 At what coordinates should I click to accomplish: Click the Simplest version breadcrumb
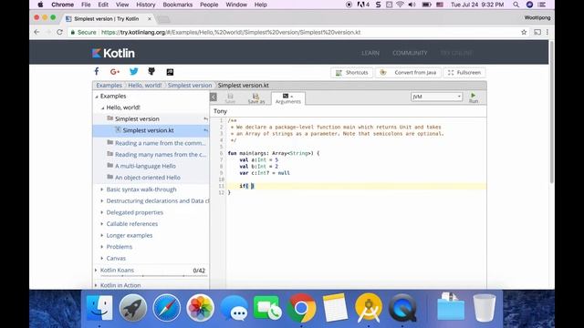(x=190, y=85)
